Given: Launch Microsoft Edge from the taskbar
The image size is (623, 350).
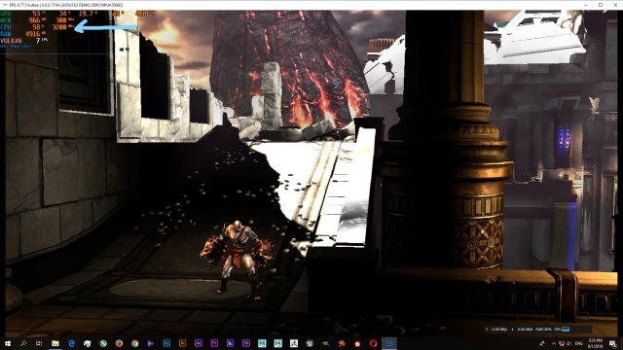Looking at the screenshot, I should pos(71,343).
